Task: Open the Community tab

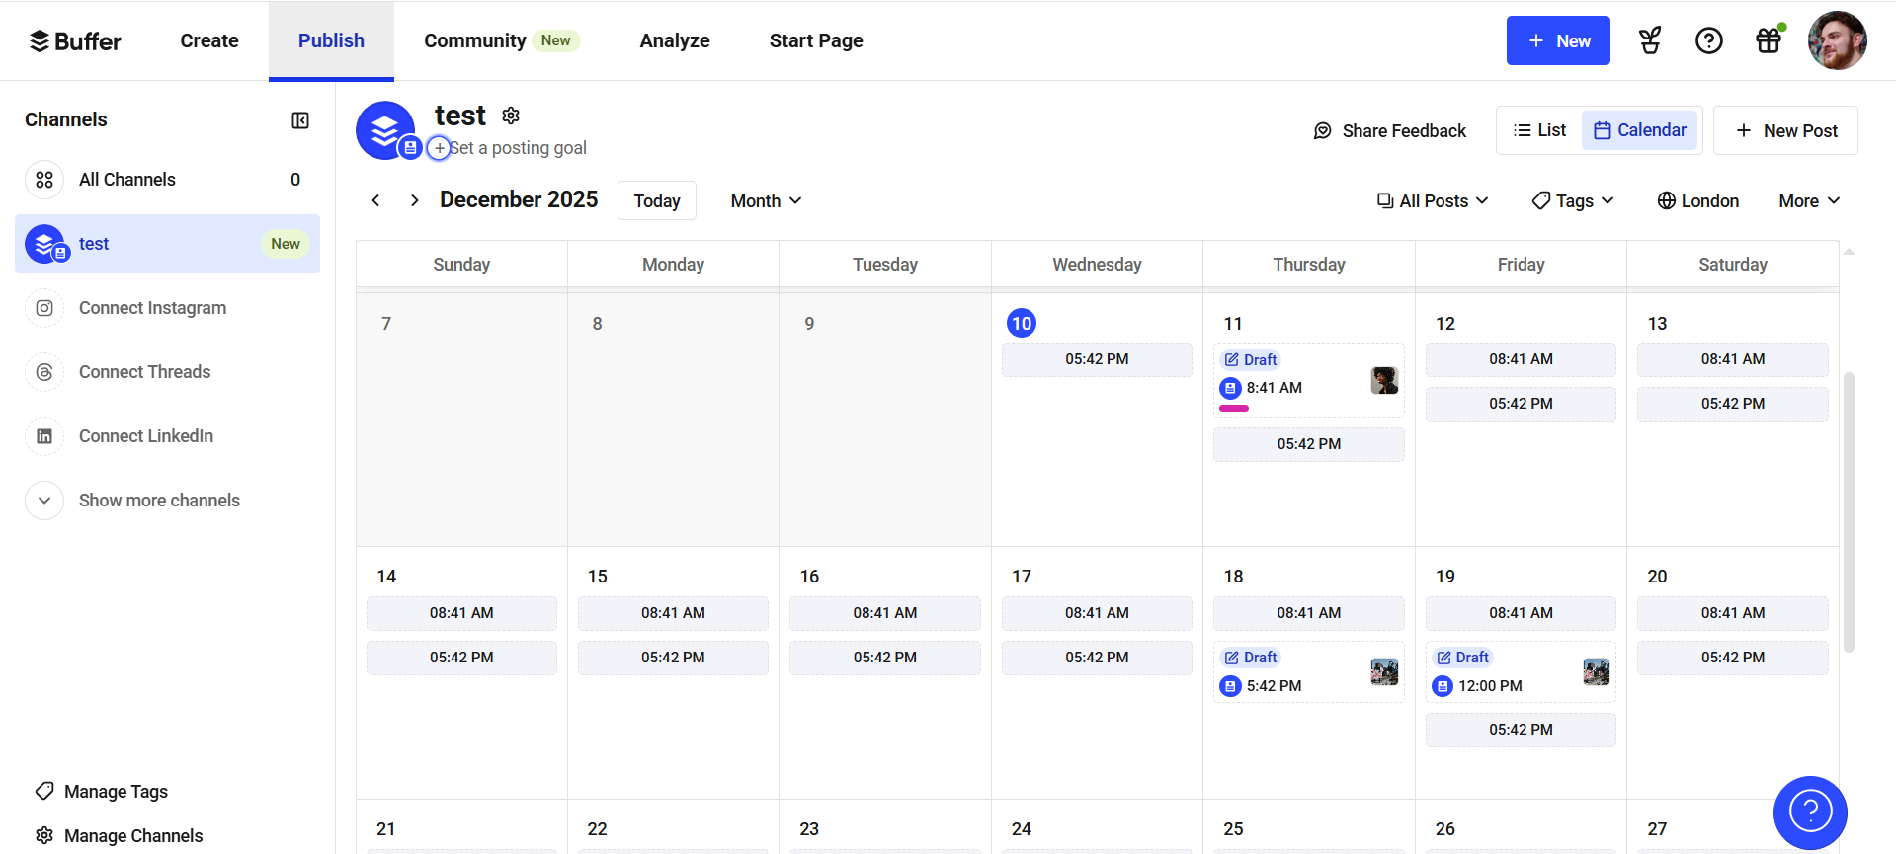Action: click(502, 40)
